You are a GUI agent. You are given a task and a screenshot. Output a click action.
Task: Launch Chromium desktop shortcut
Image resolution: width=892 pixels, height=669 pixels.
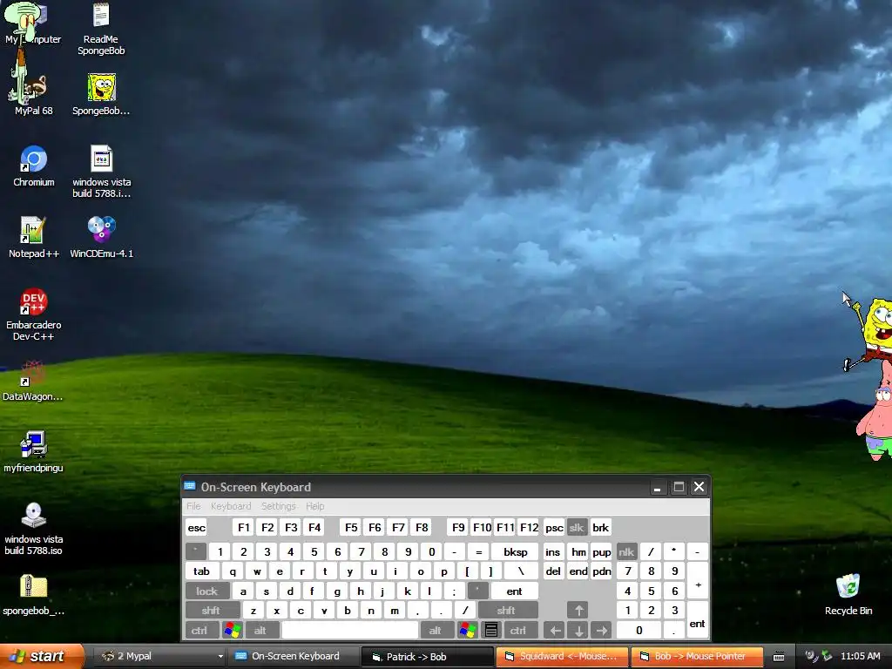[34, 166]
